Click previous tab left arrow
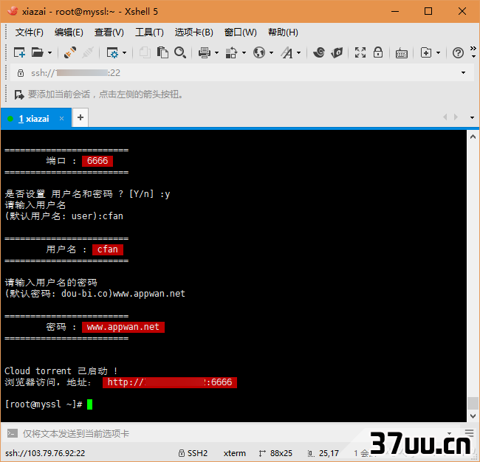The image size is (480, 462). point(445,117)
